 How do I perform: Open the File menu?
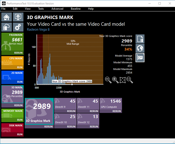point(3,9)
